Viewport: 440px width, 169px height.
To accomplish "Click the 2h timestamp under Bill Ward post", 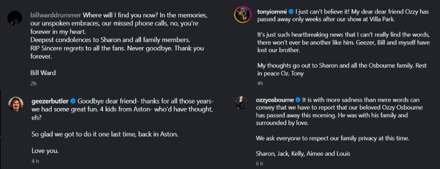I will click(x=33, y=83).
